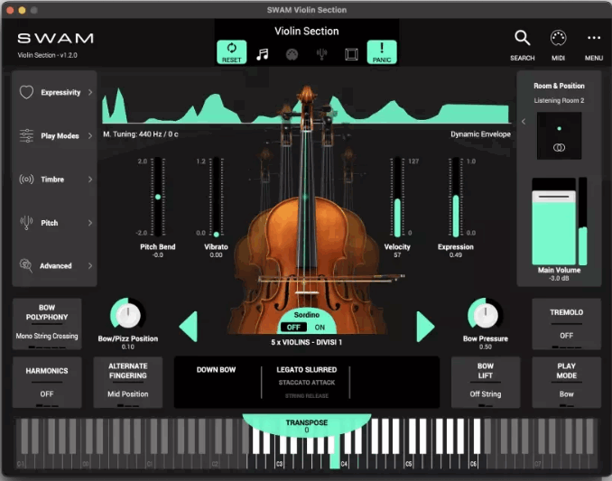
Task: Set Sordino to OFF
Action: click(293, 328)
